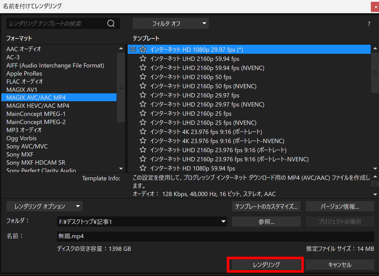
Task: Click star icon for UHD 2160p 50 fps
Action: pyautogui.click(x=143, y=77)
